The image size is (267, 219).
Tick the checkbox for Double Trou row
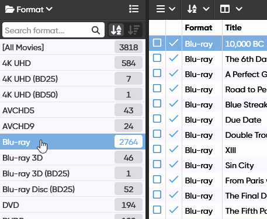coord(157,134)
